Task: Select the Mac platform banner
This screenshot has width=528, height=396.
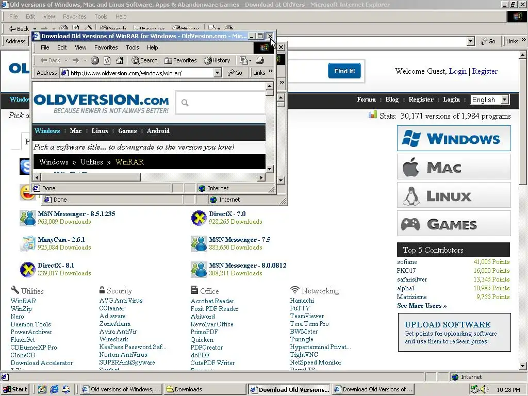Action: tap(454, 167)
